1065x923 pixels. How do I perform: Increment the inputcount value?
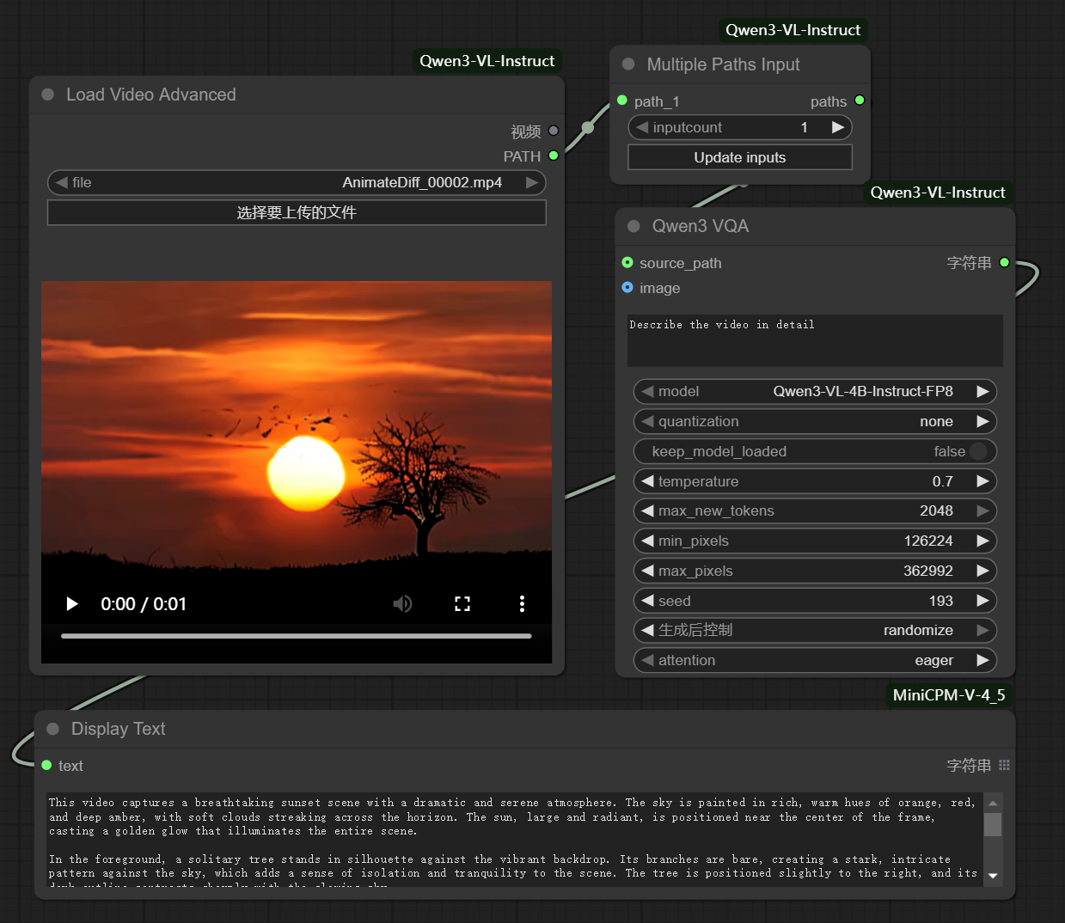837,127
